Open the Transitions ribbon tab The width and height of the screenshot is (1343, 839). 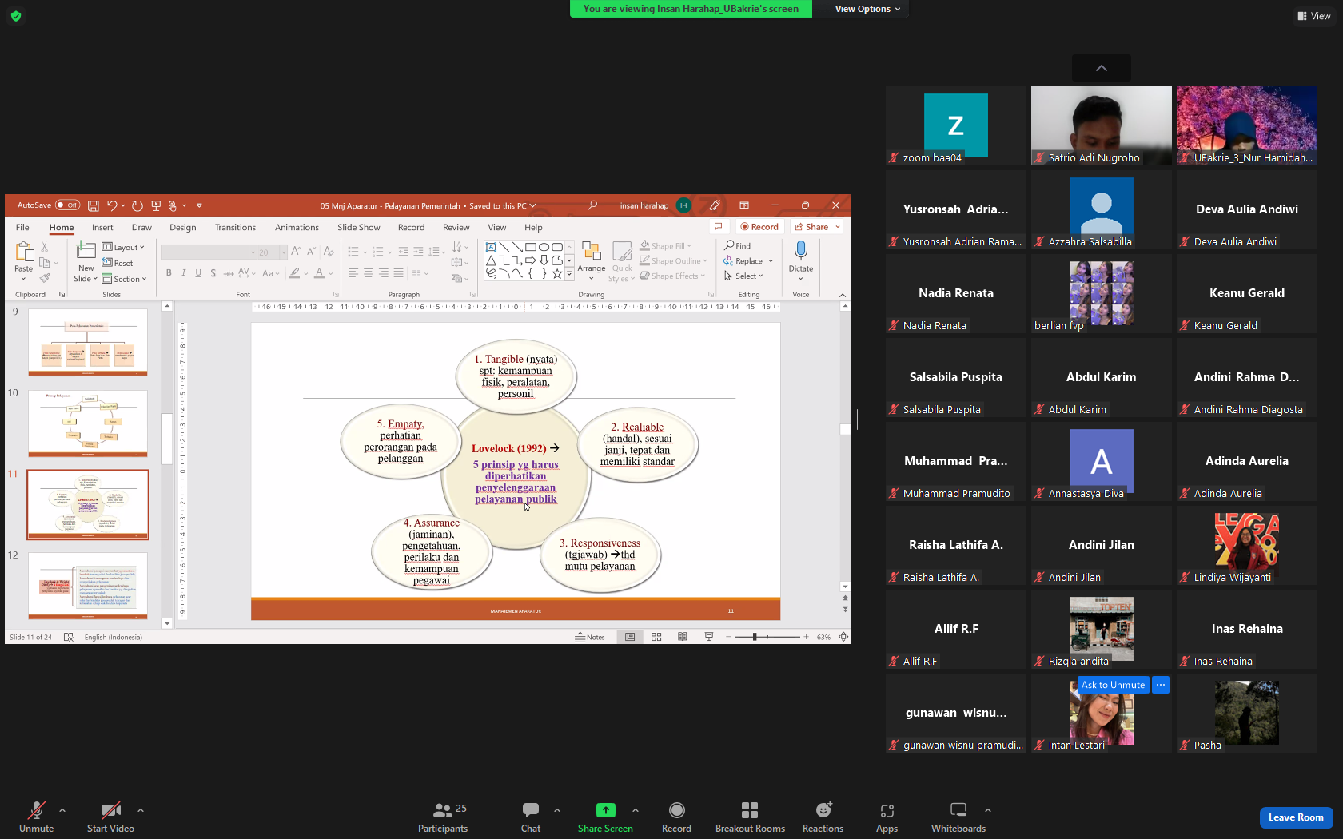coord(235,228)
